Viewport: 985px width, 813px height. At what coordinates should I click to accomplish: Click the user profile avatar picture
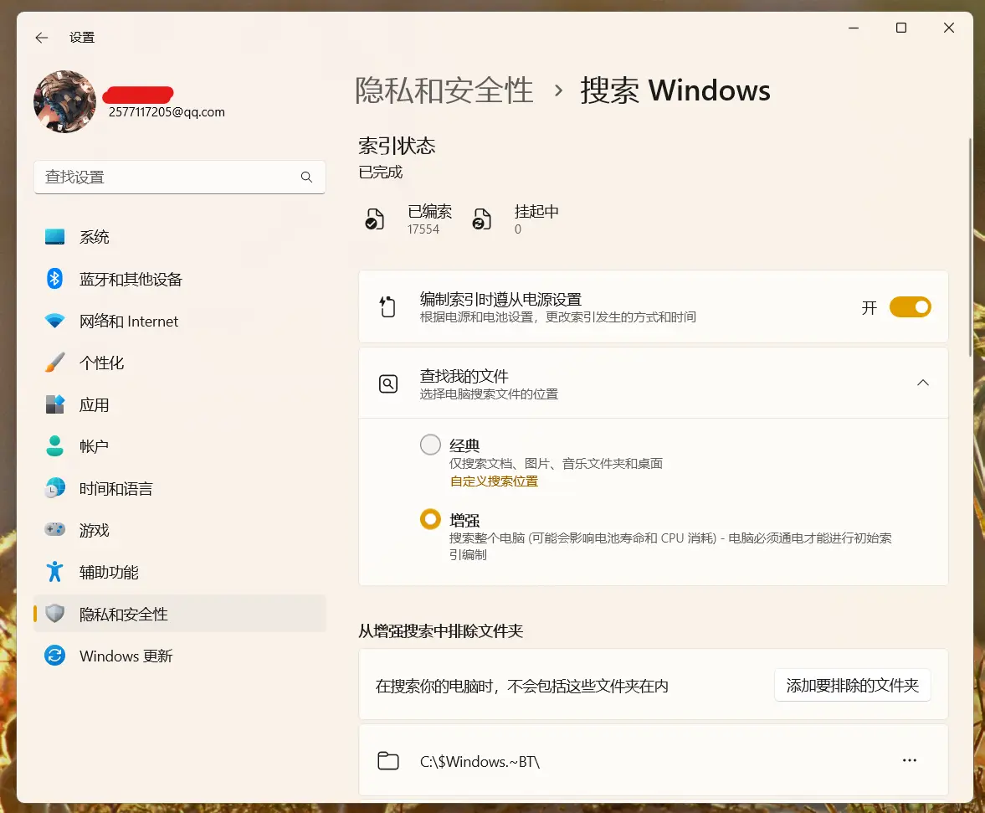click(x=64, y=102)
